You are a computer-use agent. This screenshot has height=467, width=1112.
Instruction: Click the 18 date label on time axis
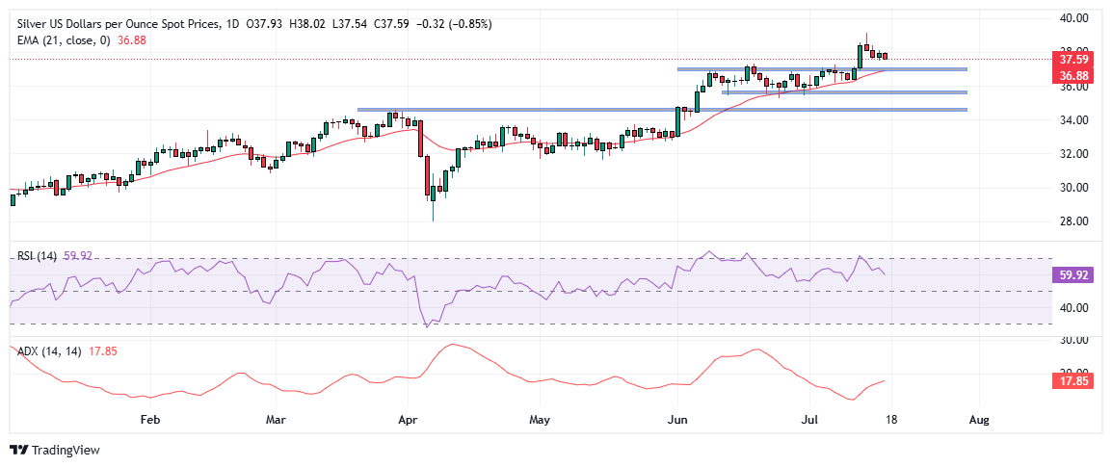tap(891, 420)
